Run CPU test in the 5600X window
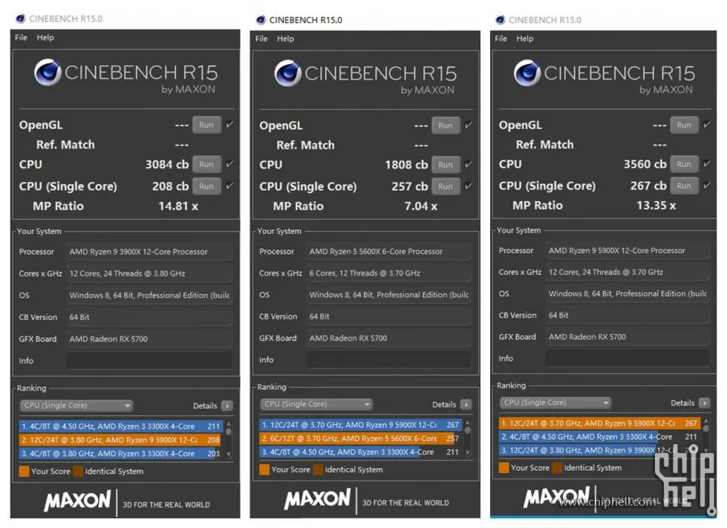Screen dimensions: 727x528 pos(446,165)
